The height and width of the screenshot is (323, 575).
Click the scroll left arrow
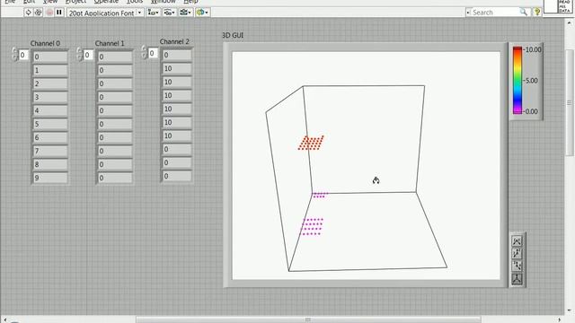click(4, 319)
